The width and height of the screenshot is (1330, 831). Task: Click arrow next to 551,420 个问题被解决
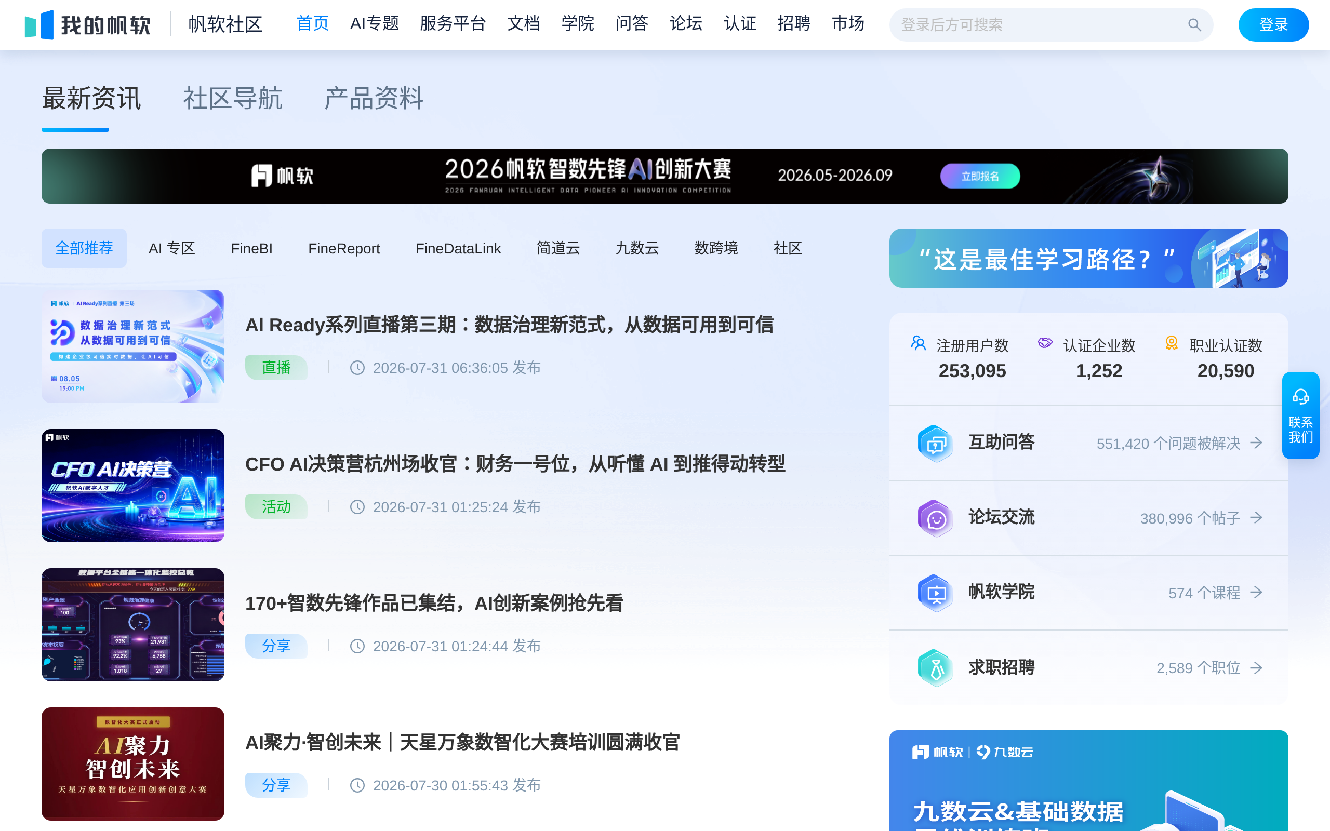click(x=1256, y=443)
